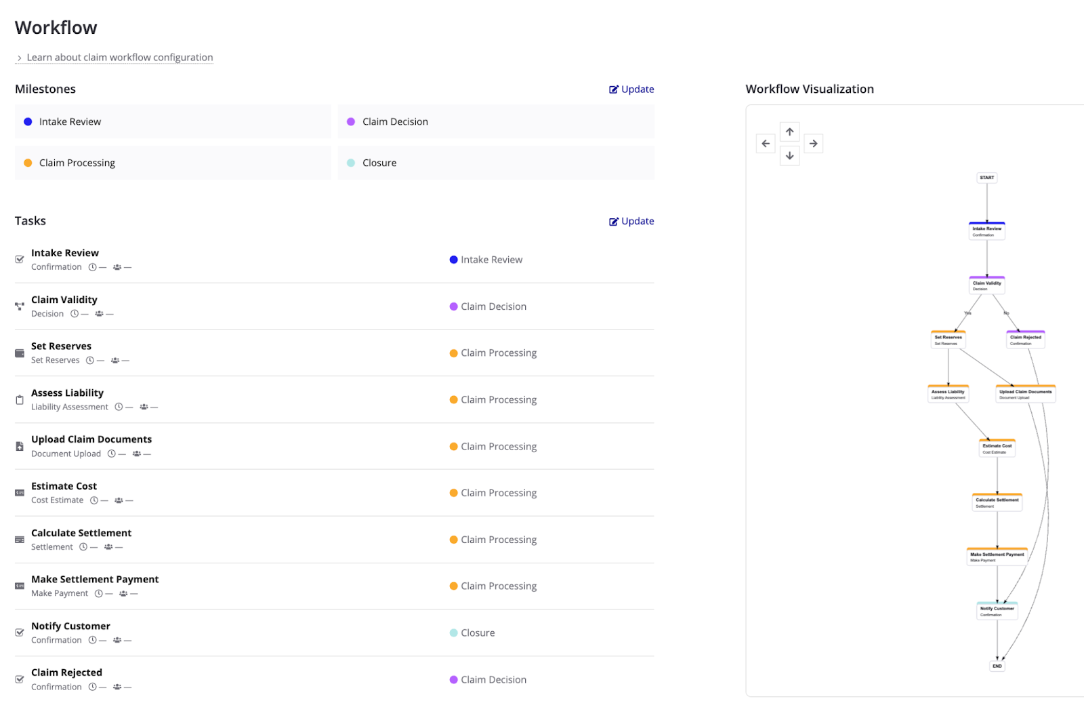Click document icon beside Upload Claim Documents
Image resolution: width=1084 pixels, height=701 pixels.
[x=20, y=446]
